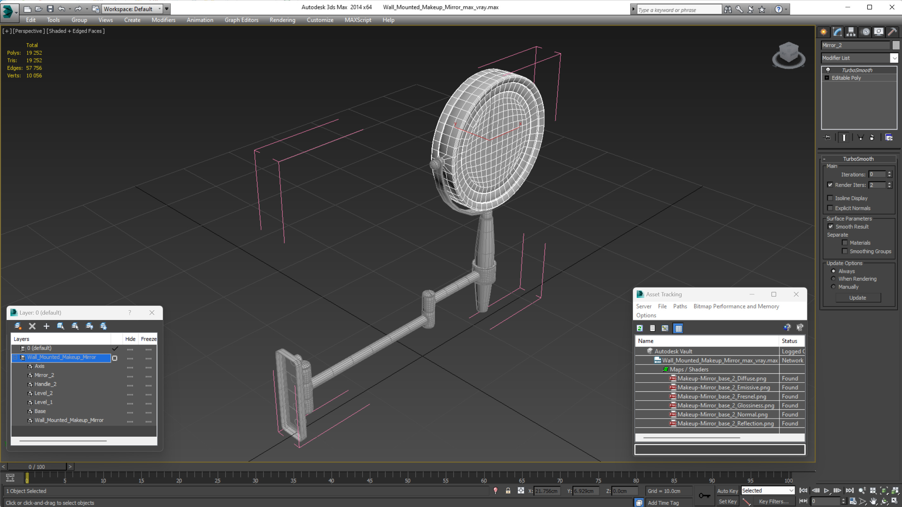The width and height of the screenshot is (902, 507).
Task: Click Go to End playback button
Action: tap(850, 490)
